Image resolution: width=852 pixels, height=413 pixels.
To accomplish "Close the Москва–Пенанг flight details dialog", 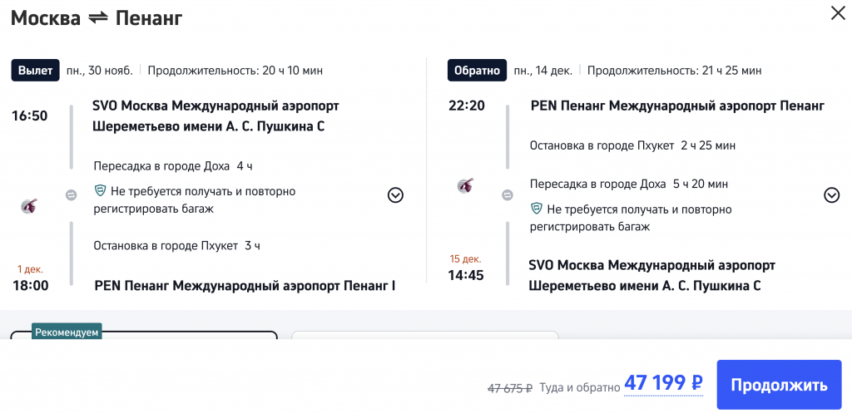I will (x=836, y=13).
